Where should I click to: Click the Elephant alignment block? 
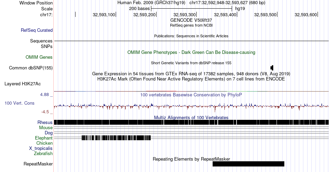click(116, 138)
